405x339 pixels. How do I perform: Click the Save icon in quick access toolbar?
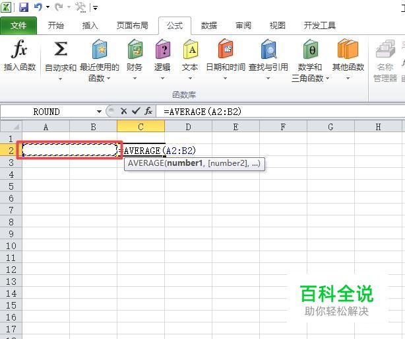pos(24,7)
